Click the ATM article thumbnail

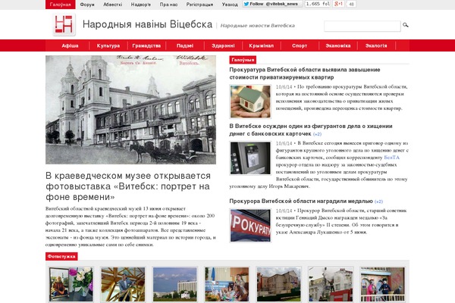pos(250,158)
